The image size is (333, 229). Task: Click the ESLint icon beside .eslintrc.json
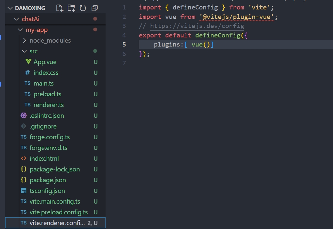point(23,115)
